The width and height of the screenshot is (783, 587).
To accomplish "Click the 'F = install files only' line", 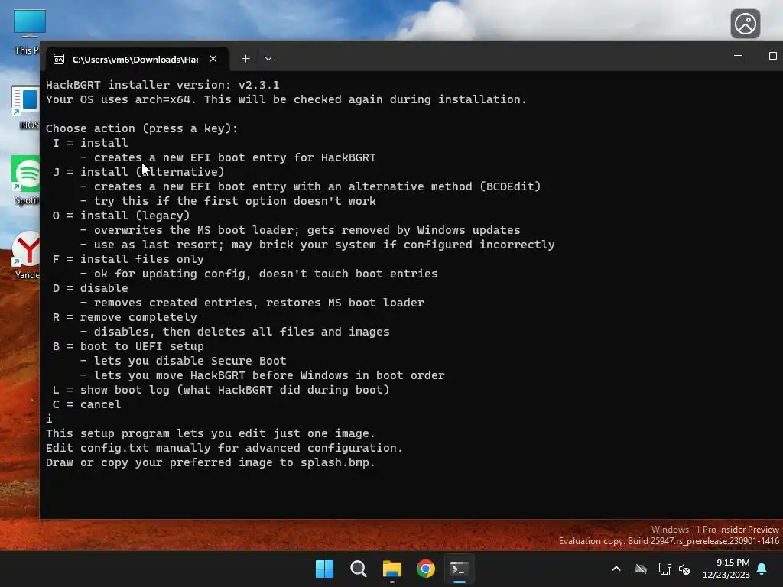I will click(x=128, y=259).
